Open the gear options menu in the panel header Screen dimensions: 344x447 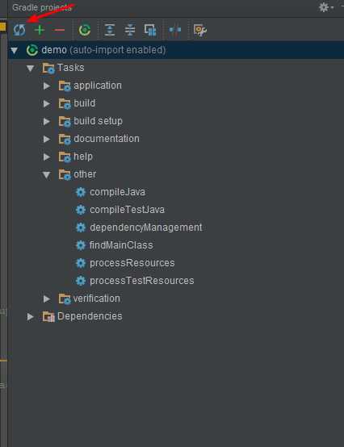[325, 7]
